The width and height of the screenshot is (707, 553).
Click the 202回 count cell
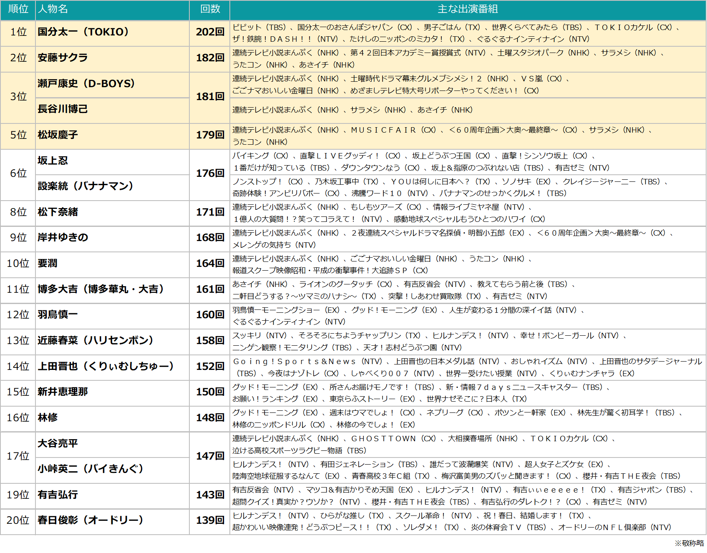[210, 32]
